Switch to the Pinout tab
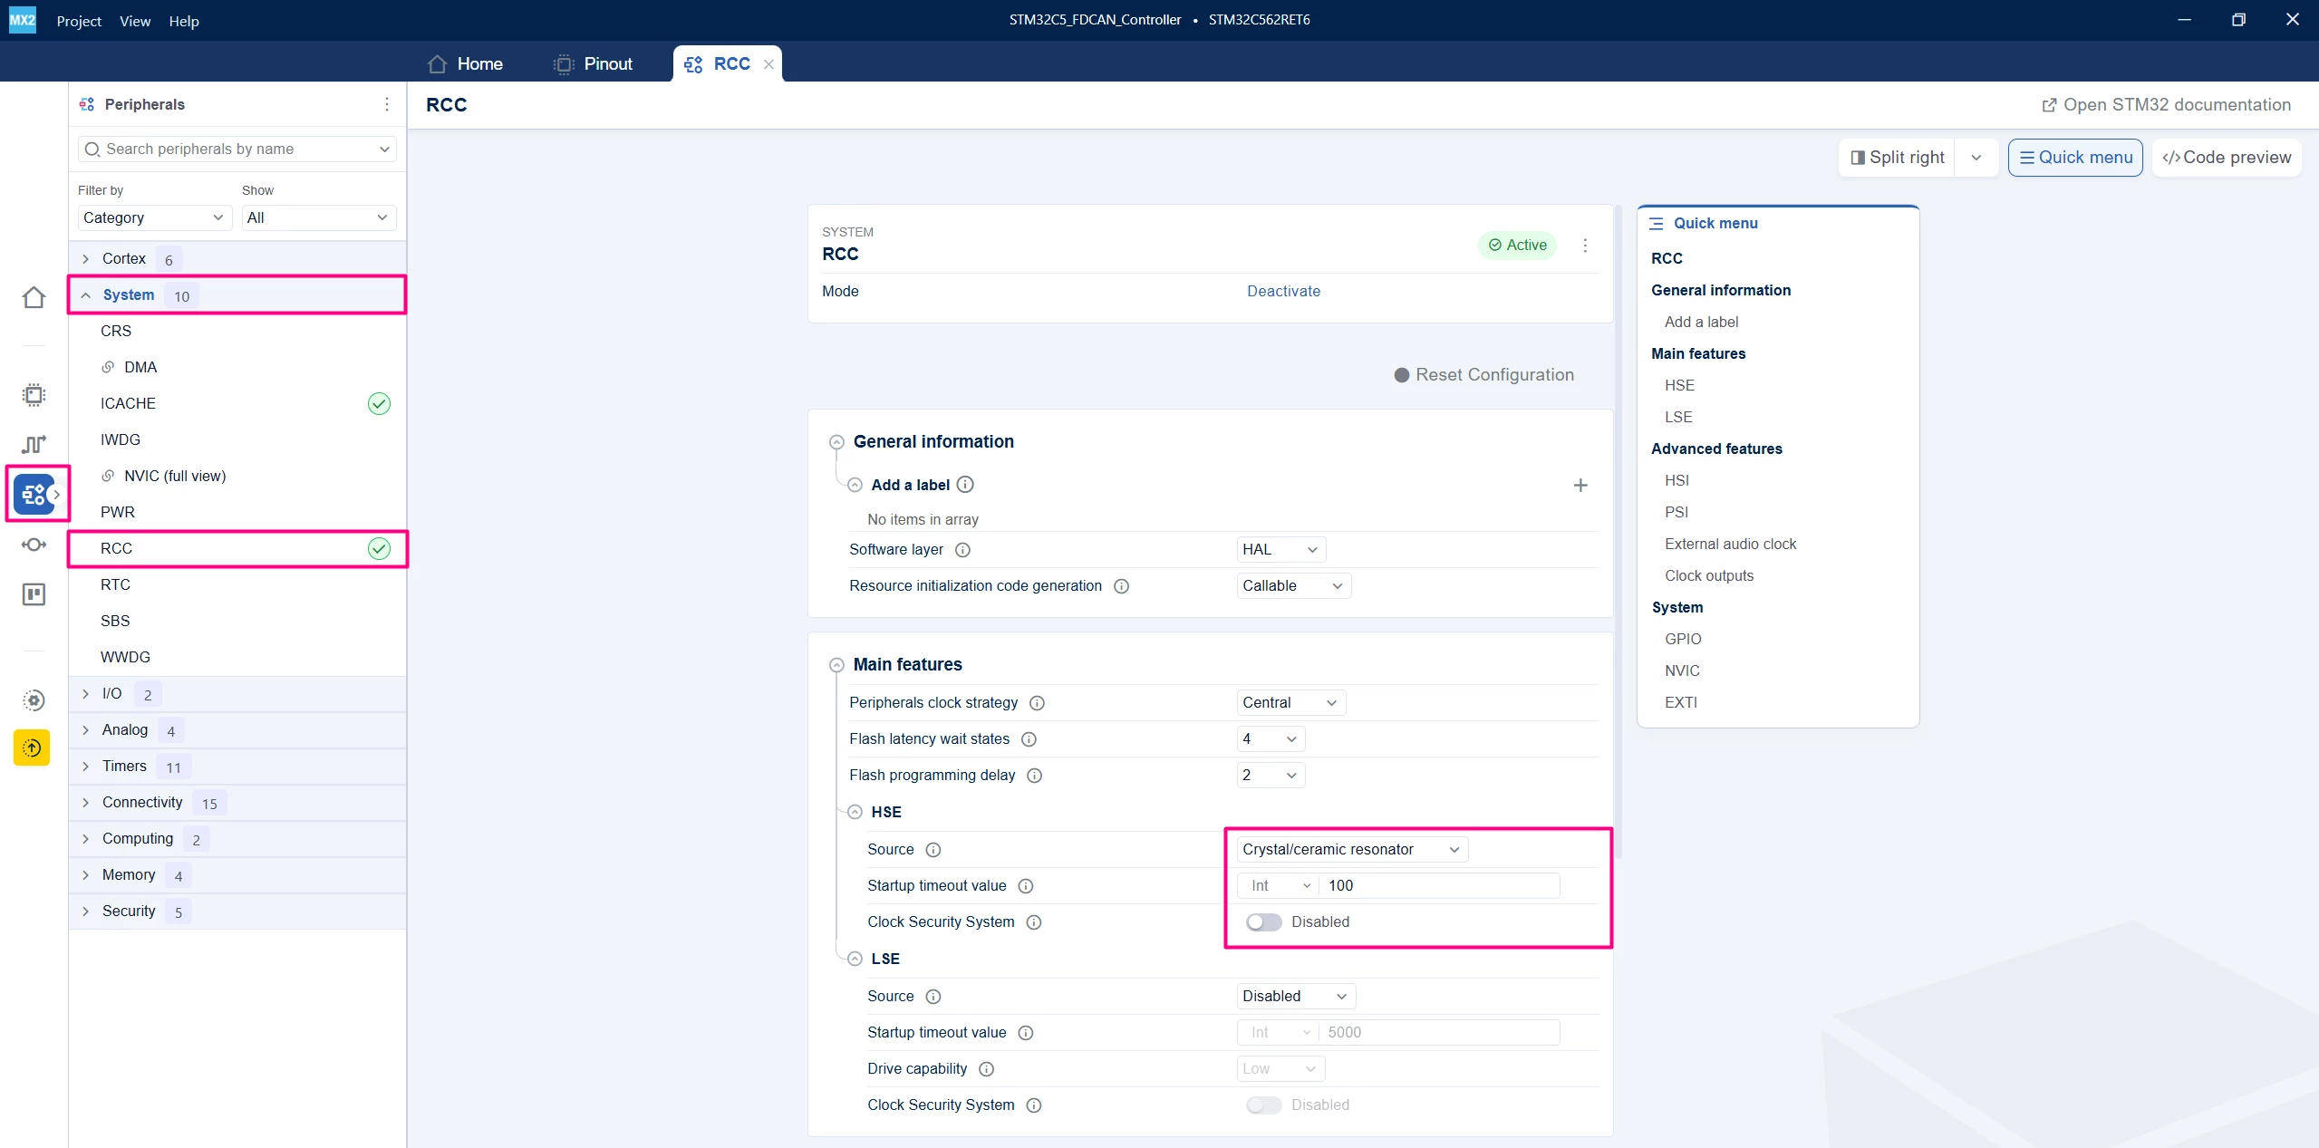 click(x=594, y=64)
